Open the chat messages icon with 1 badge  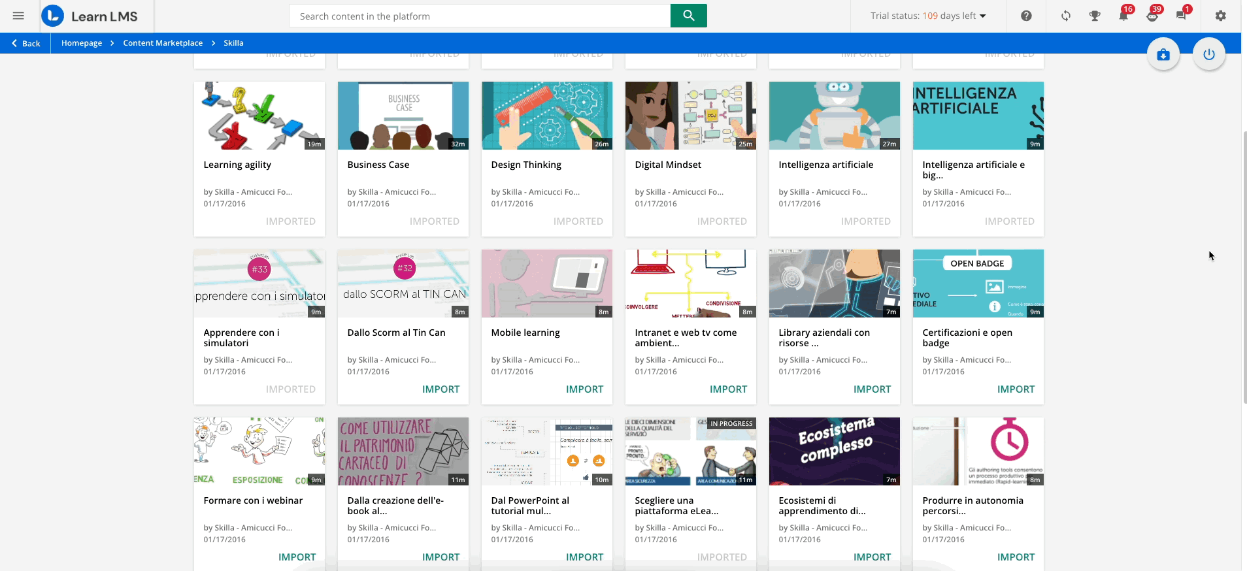pos(1181,16)
